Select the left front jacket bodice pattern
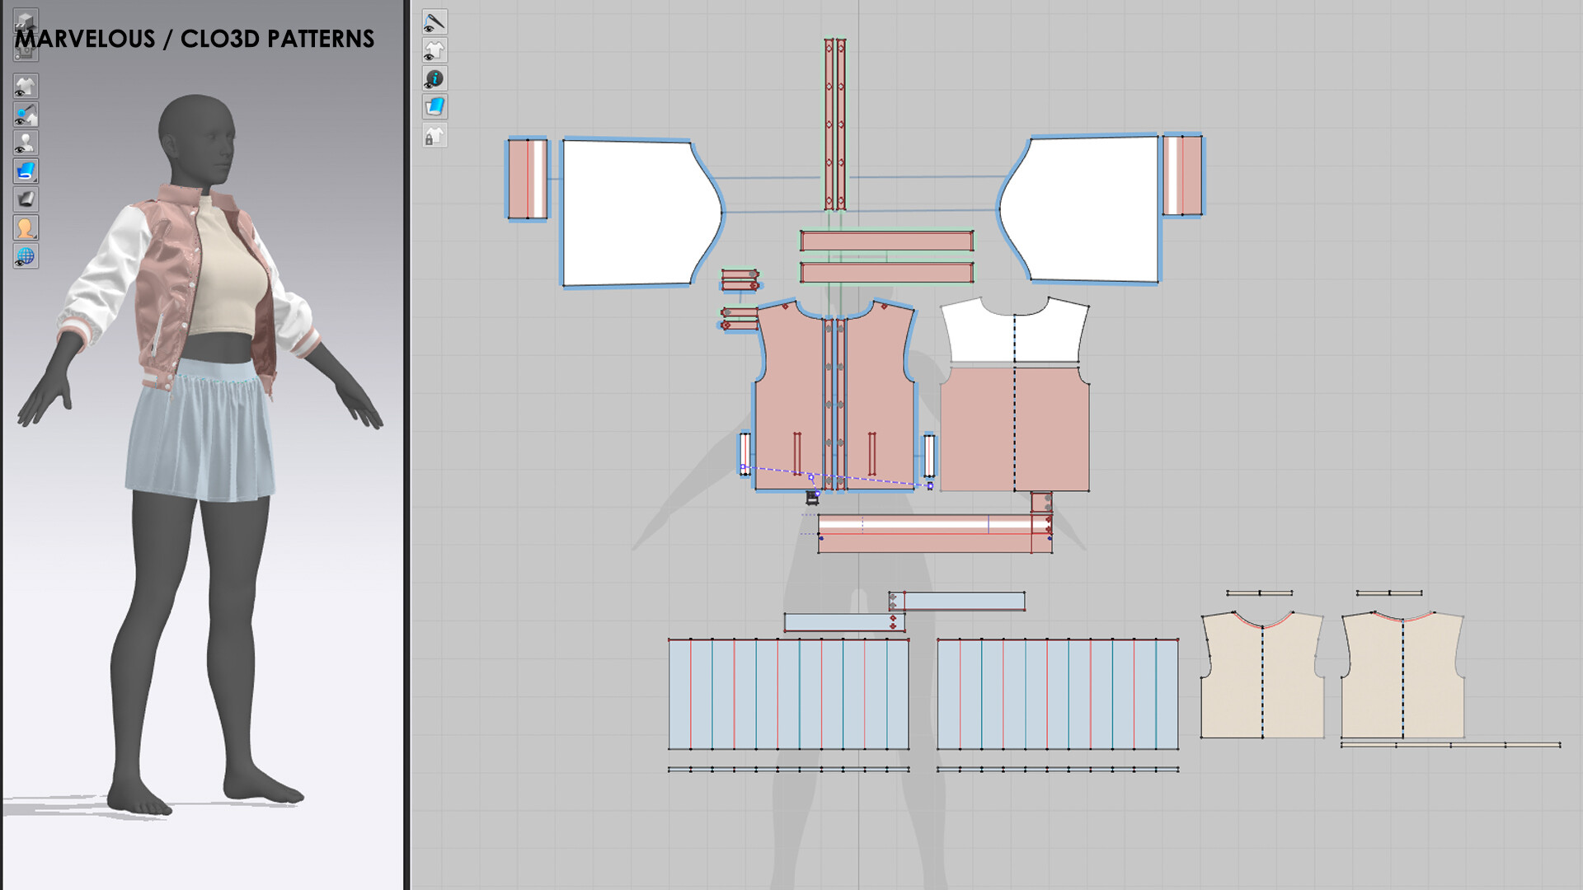Viewport: 1583px width, 890px height. pyautogui.click(x=790, y=396)
